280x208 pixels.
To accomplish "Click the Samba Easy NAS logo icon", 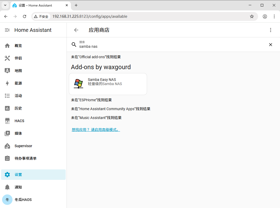I will [x=78, y=84].
